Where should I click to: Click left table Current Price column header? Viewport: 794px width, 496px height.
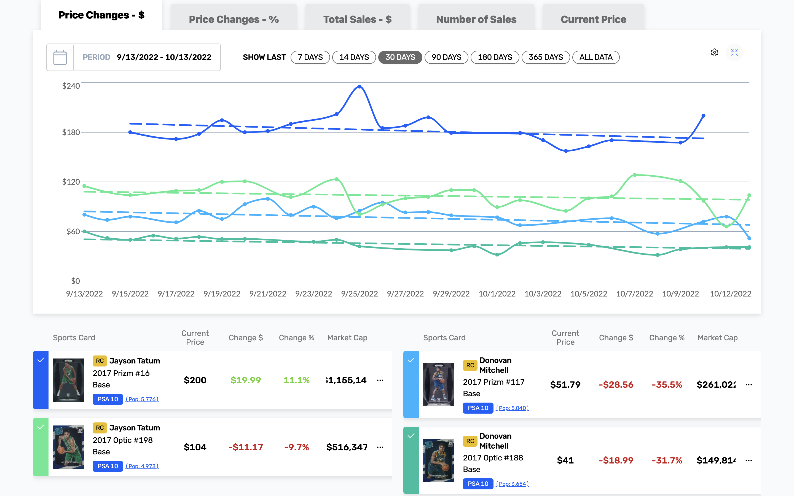click(195, 338)
